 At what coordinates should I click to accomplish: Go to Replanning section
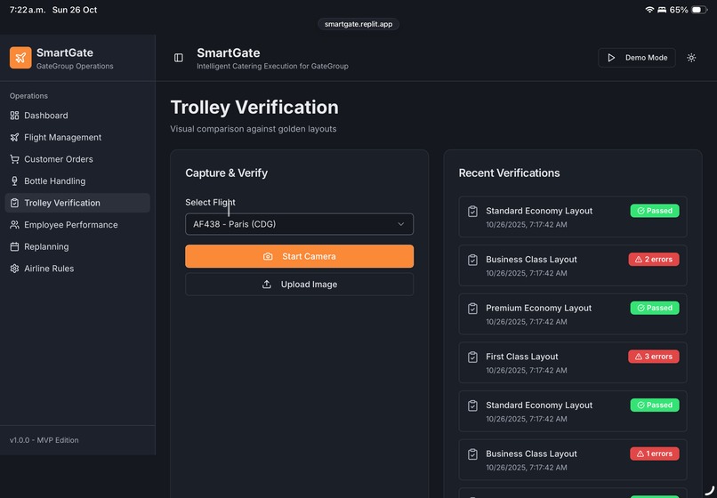click(77, 246)
